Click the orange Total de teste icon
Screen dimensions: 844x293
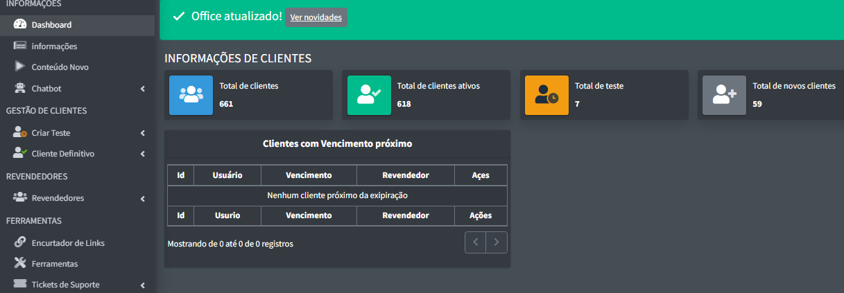(x=546, y=95)
